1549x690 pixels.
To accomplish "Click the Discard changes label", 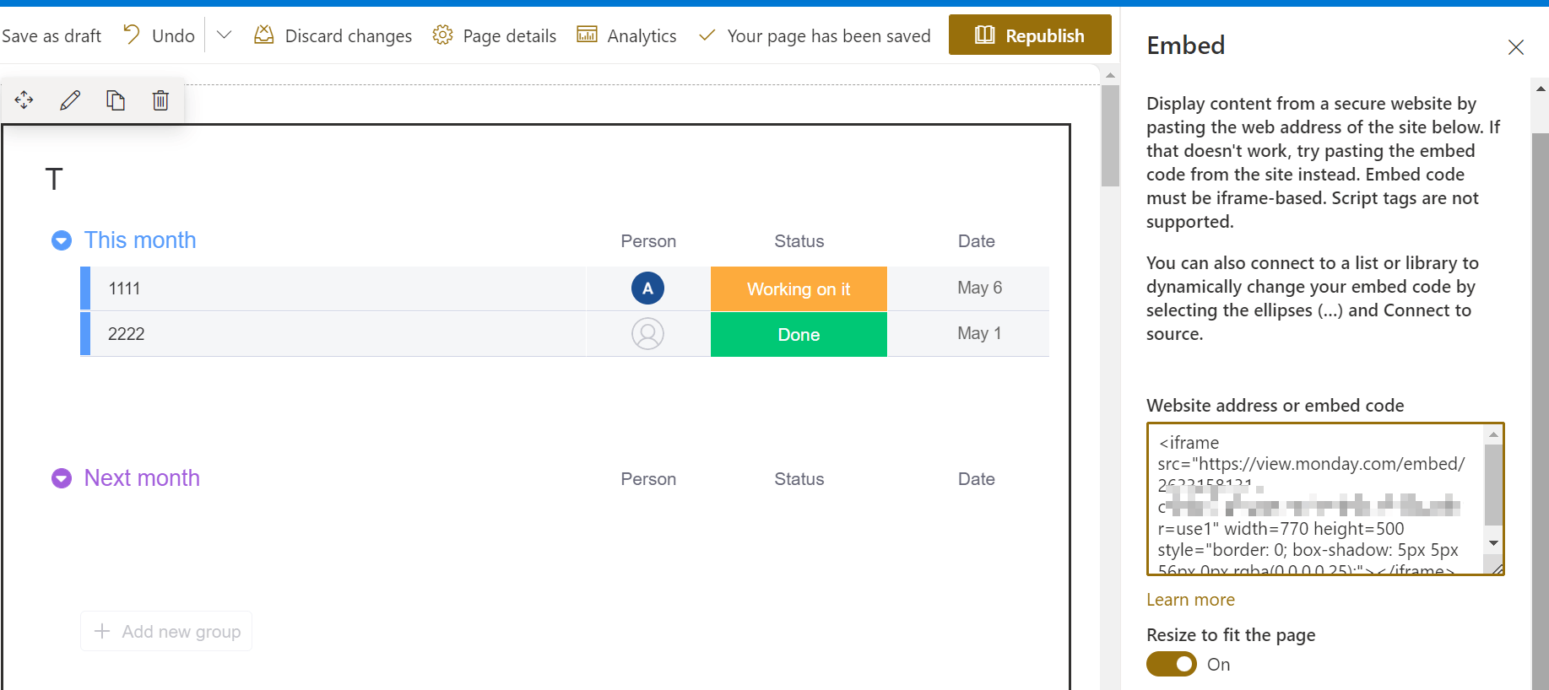I will [349, 35].
